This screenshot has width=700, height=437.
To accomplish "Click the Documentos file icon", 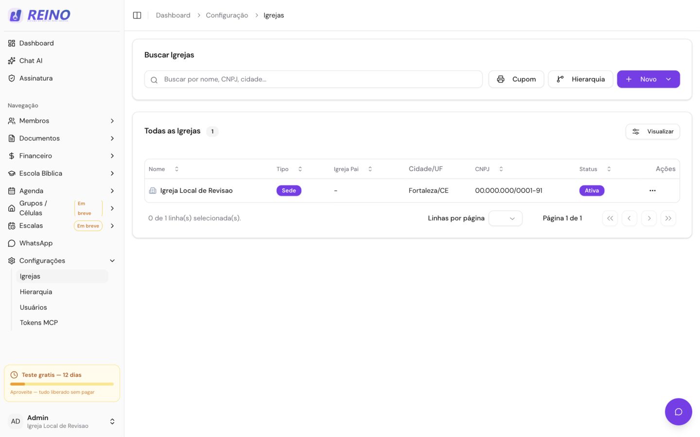I will 12,138.
